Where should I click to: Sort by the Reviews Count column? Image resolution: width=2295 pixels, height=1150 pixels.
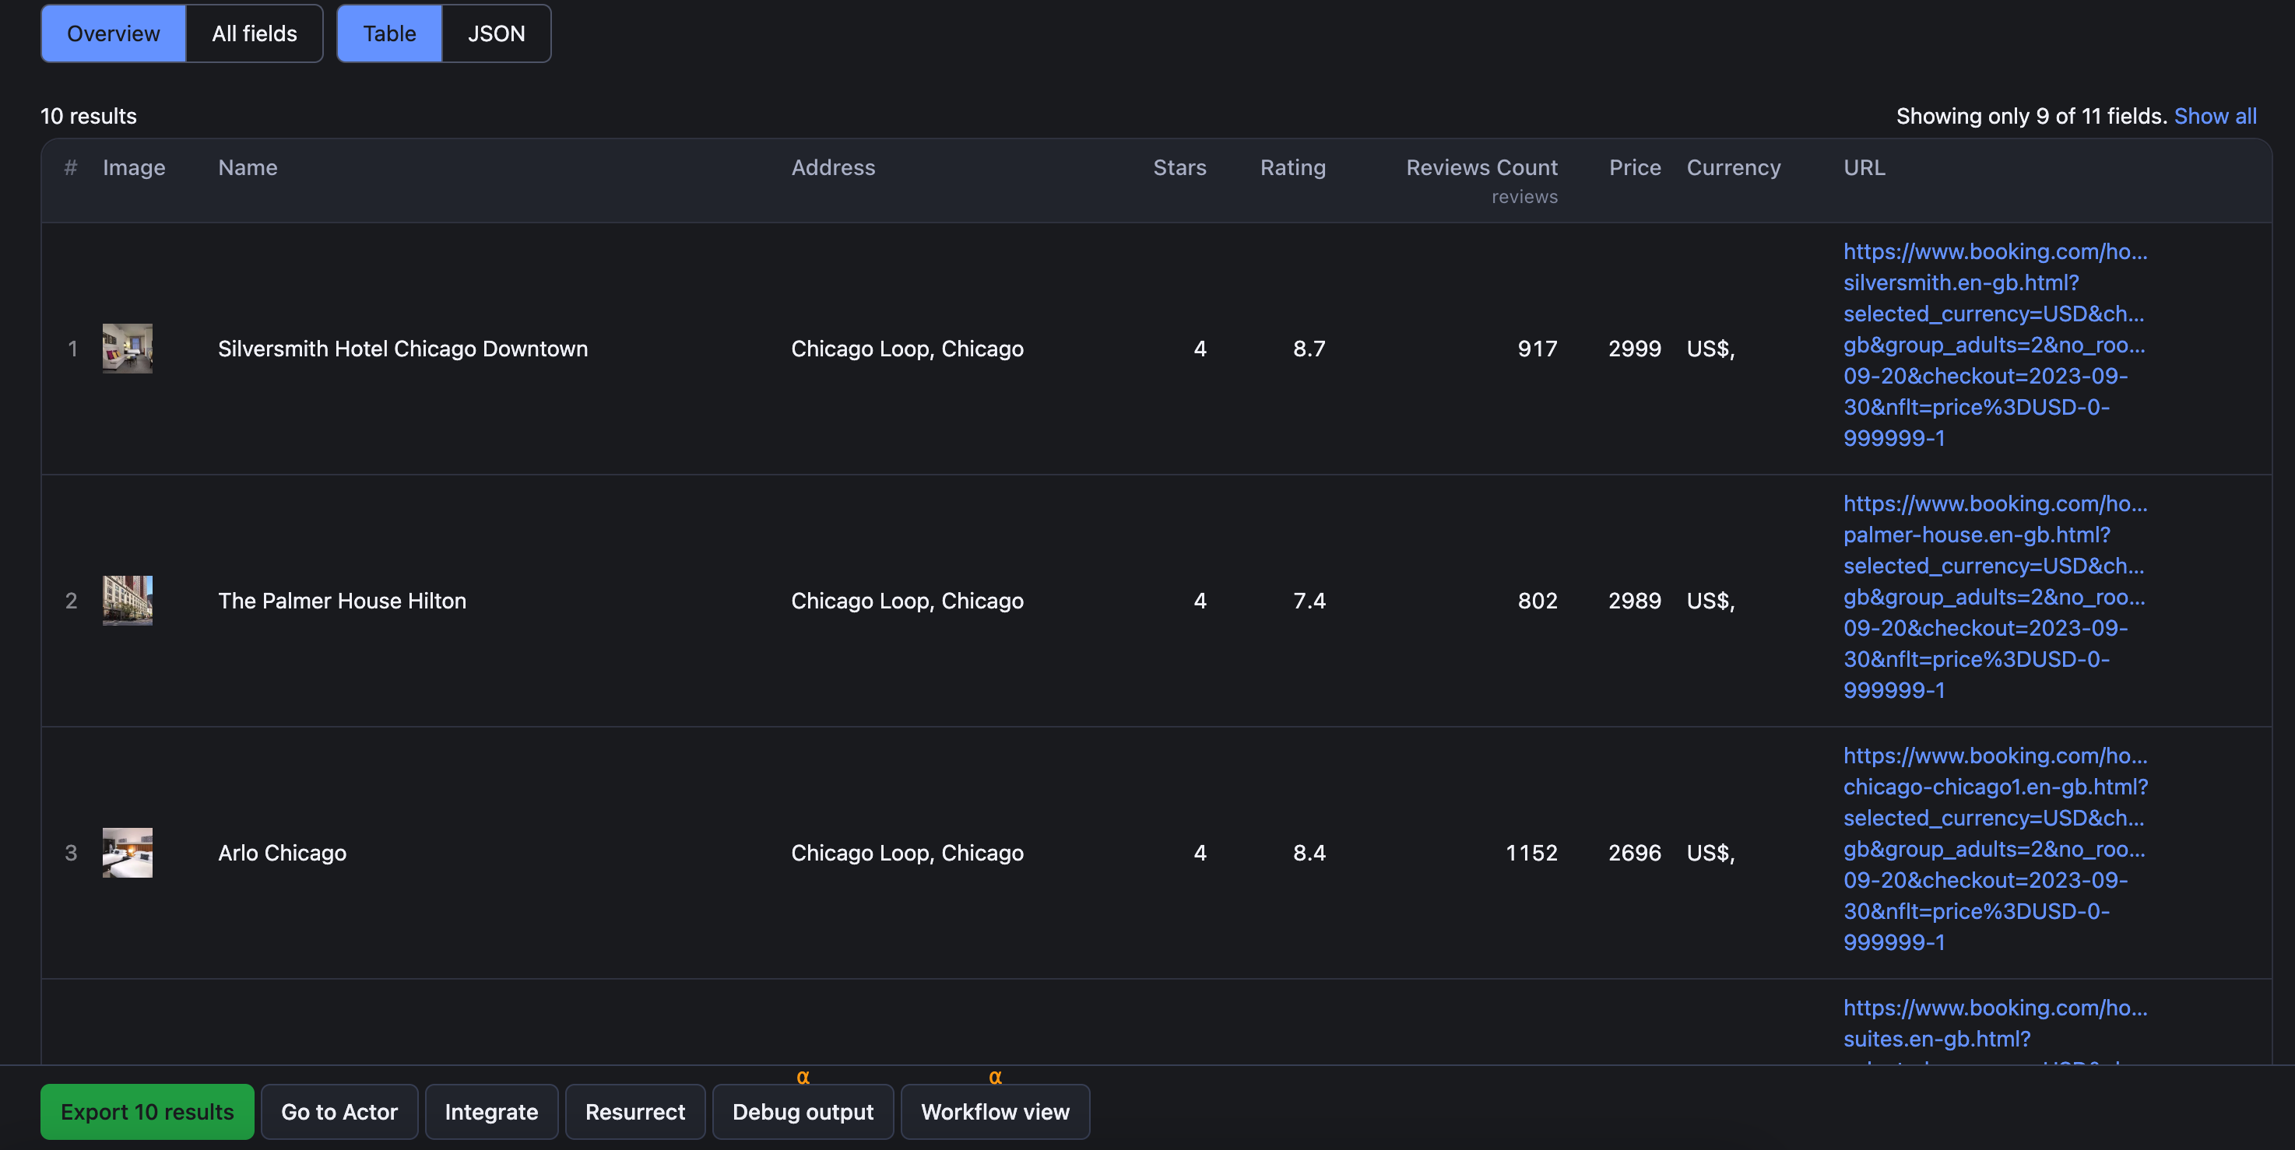[1481, 167]
